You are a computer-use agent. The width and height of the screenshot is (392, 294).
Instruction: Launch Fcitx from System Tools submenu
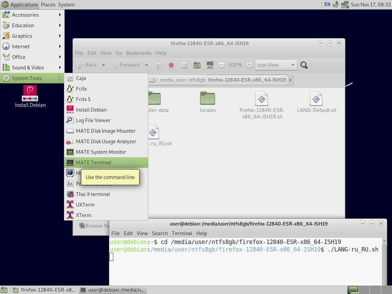tap(106, 89)
